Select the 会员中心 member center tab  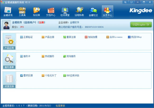pyautogui.click(x=108, y=11)
